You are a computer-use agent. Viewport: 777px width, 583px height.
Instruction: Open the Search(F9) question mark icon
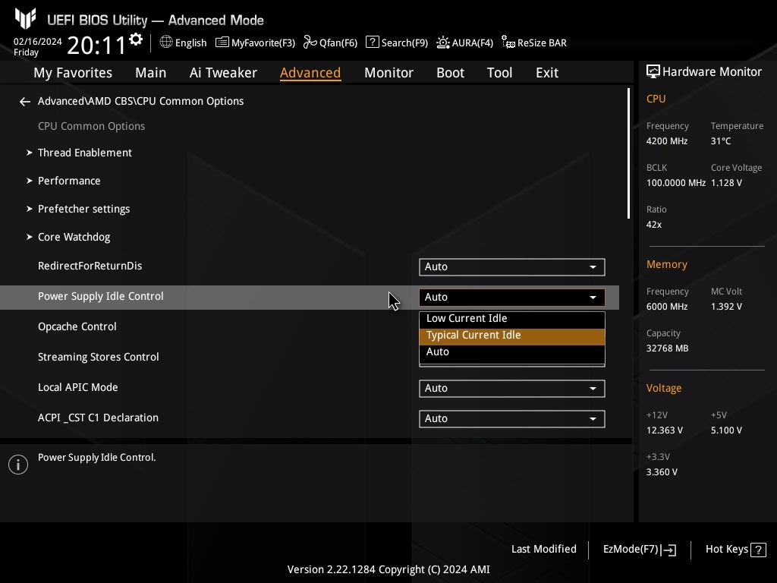click(372, 43)
